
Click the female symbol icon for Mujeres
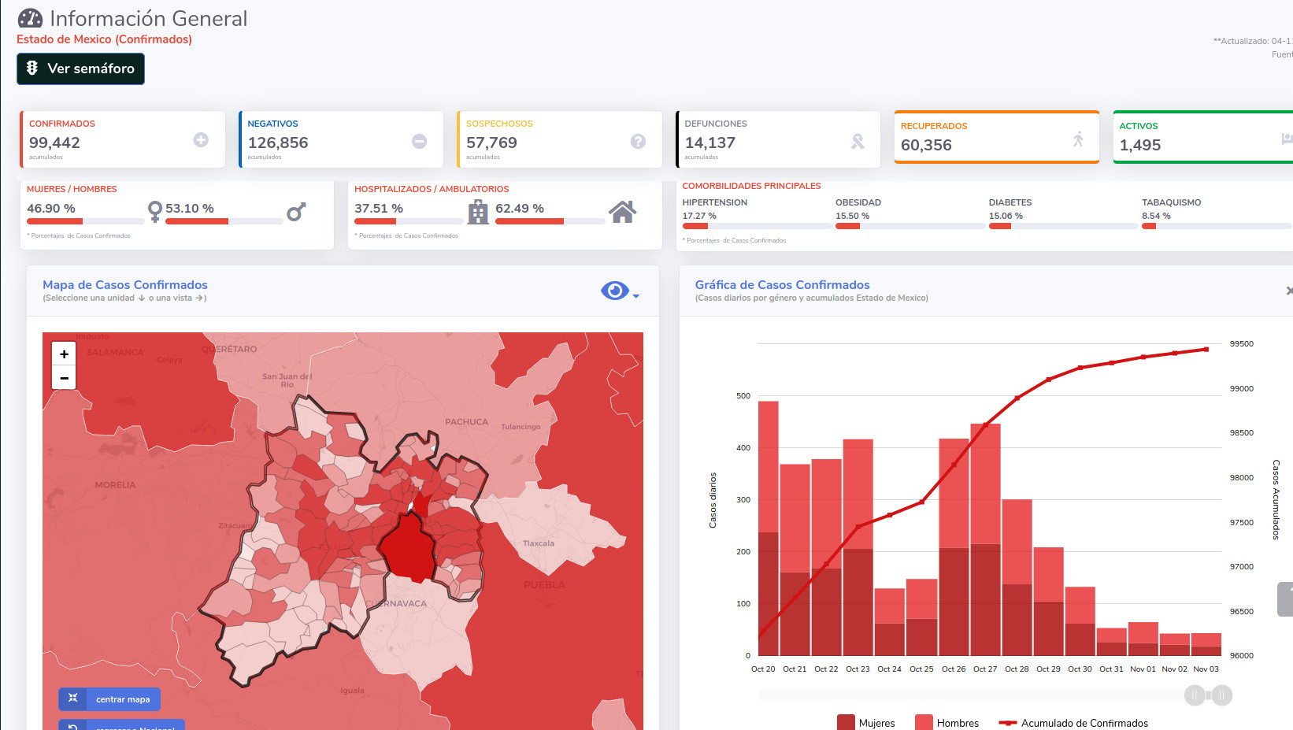pos(155,211)
